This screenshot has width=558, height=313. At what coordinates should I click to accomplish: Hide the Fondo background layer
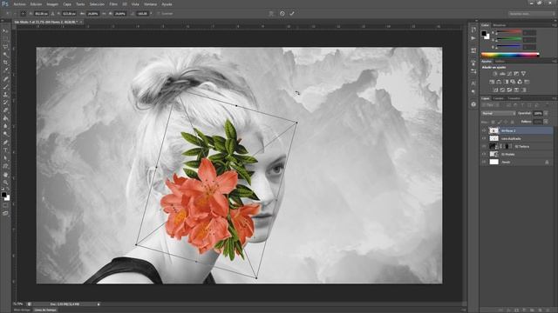[484, 162]
